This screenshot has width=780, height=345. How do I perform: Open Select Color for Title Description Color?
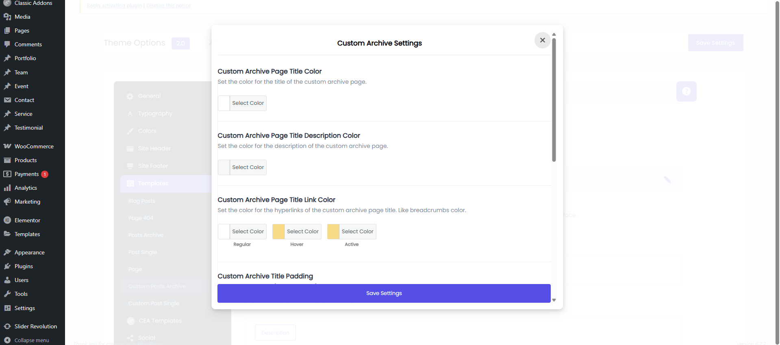pos(248,167)
